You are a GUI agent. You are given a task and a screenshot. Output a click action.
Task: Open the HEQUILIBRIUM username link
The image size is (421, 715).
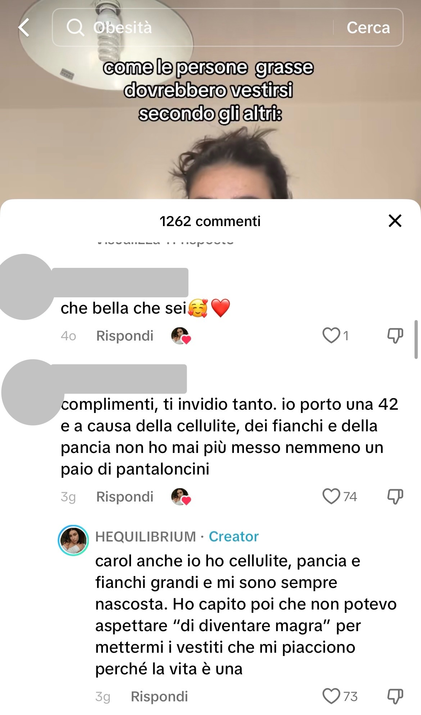tap(146, 536)
